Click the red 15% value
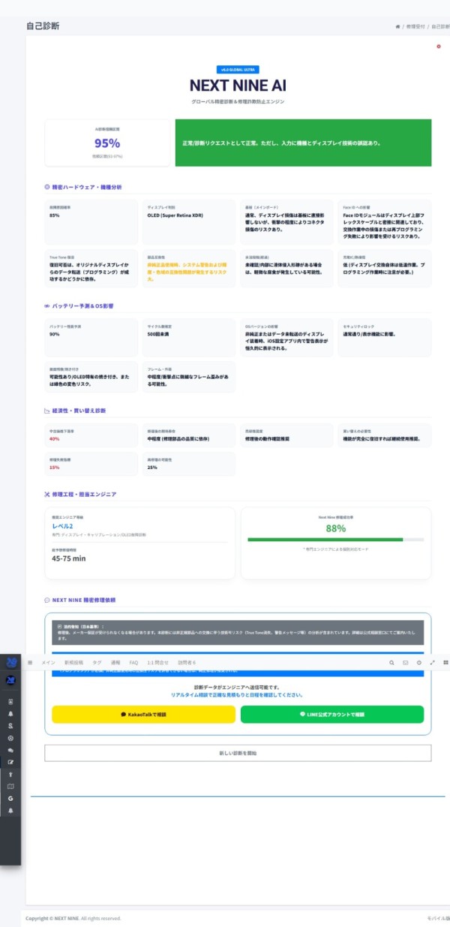 point(54,467)
